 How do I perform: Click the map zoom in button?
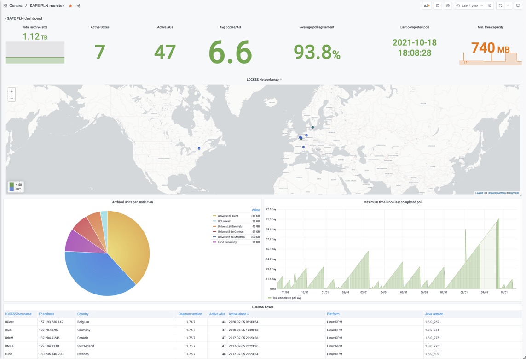point(11,91)
